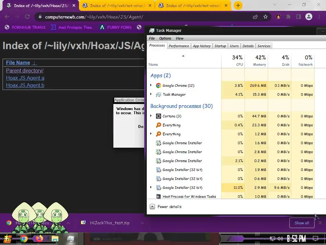Open Task Manager File menu
The width and height of the screenshot is (326, 245).
pos(152,38)
